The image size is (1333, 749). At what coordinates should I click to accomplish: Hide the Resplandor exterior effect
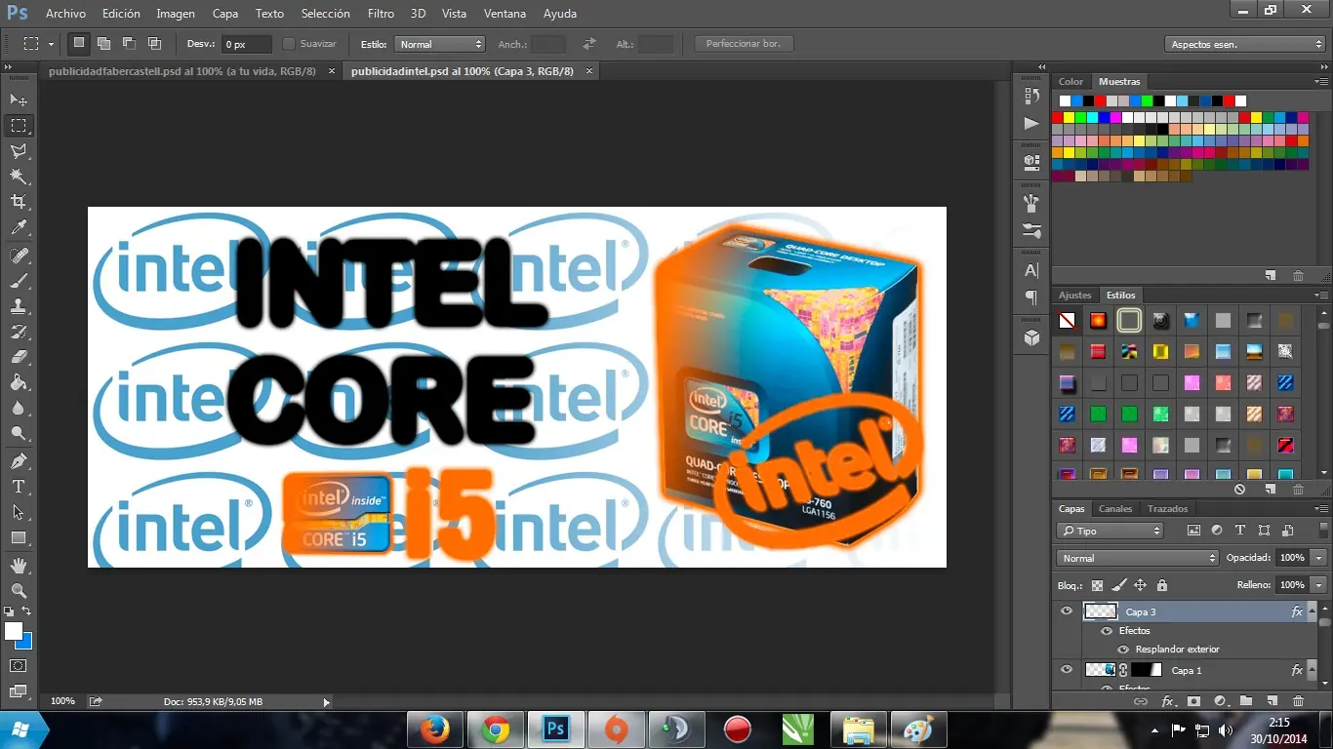pos(1123,650)
